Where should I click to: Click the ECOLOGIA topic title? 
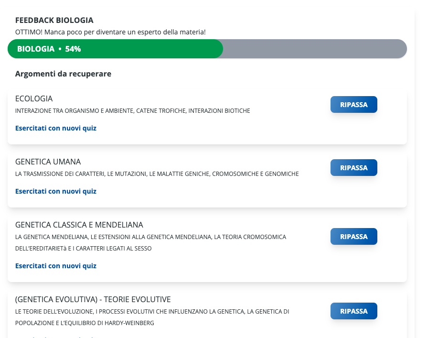(x=34, y=98)
